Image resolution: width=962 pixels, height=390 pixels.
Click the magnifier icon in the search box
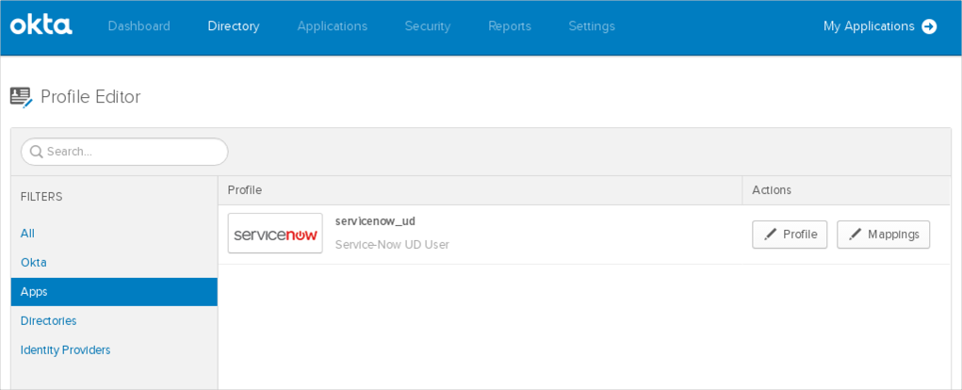(36, 152)
